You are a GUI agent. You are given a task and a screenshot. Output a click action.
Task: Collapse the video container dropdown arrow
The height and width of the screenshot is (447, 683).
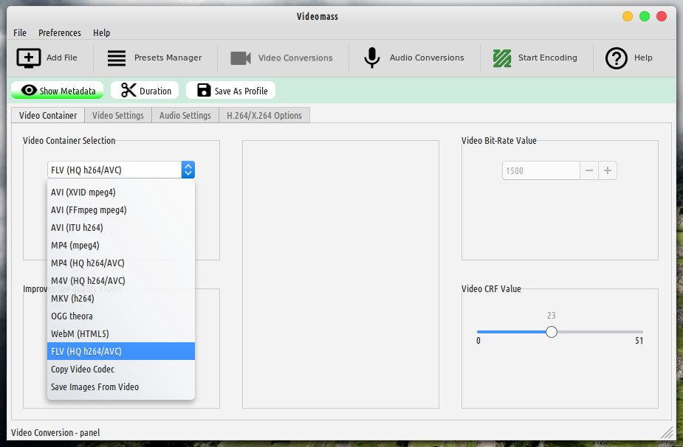188,170
